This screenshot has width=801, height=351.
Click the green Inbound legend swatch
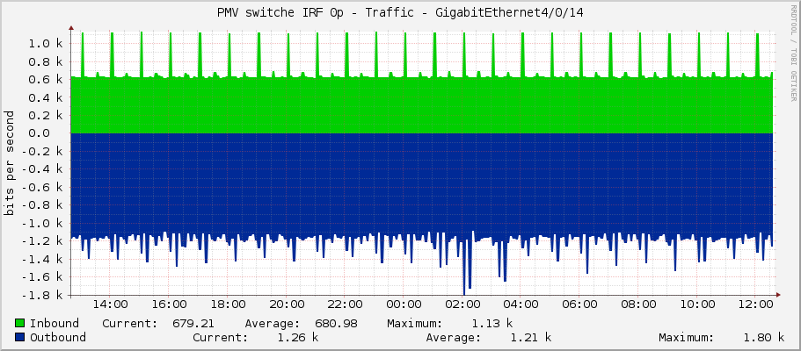pyautogui.click(x=20, y=323)
